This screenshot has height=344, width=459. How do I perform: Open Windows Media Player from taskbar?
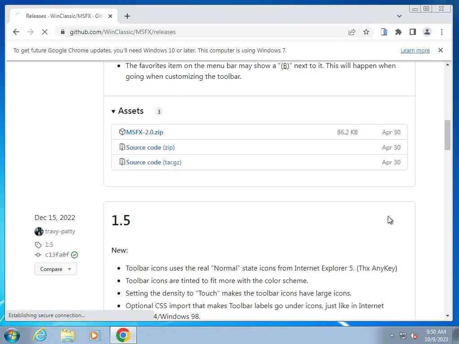click(95, 335)
